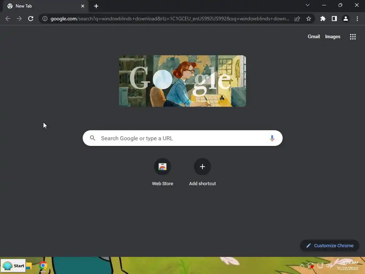Expand the tab search chevron

(308, 5)
